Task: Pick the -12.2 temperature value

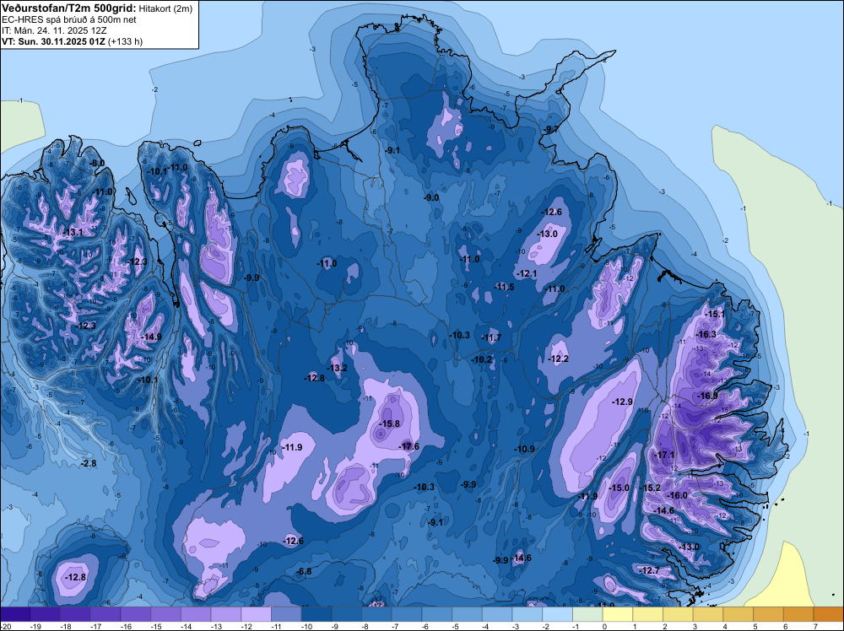Action: (x=558, y=359)
